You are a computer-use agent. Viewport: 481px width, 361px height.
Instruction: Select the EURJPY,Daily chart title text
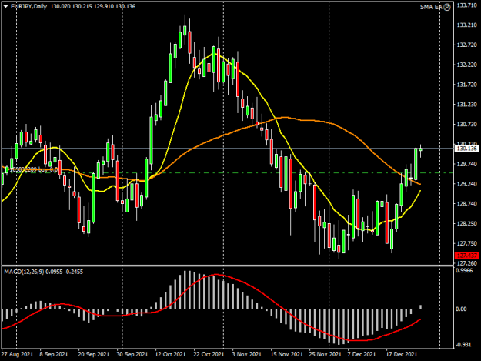[x=28, y=6]
